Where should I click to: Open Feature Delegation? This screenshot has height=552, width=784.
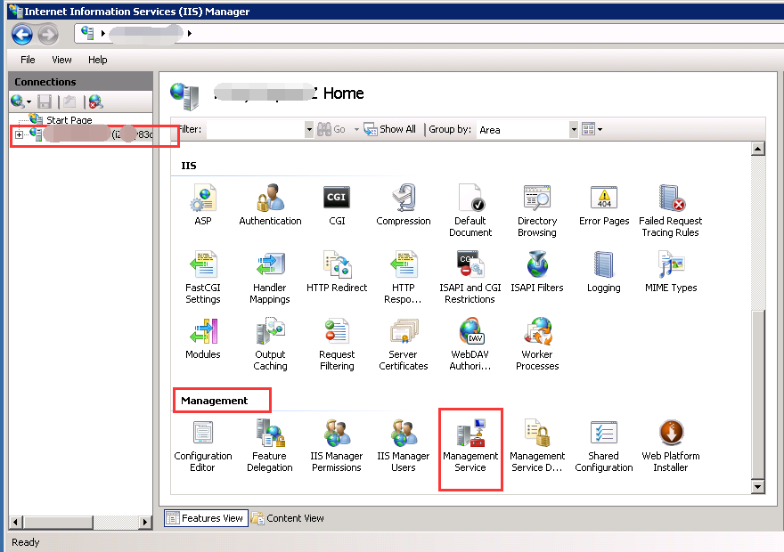click(x=270, y=446)
